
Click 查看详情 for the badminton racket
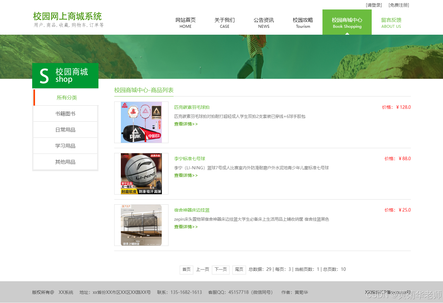pyautogui.click(x=186, y=124)
